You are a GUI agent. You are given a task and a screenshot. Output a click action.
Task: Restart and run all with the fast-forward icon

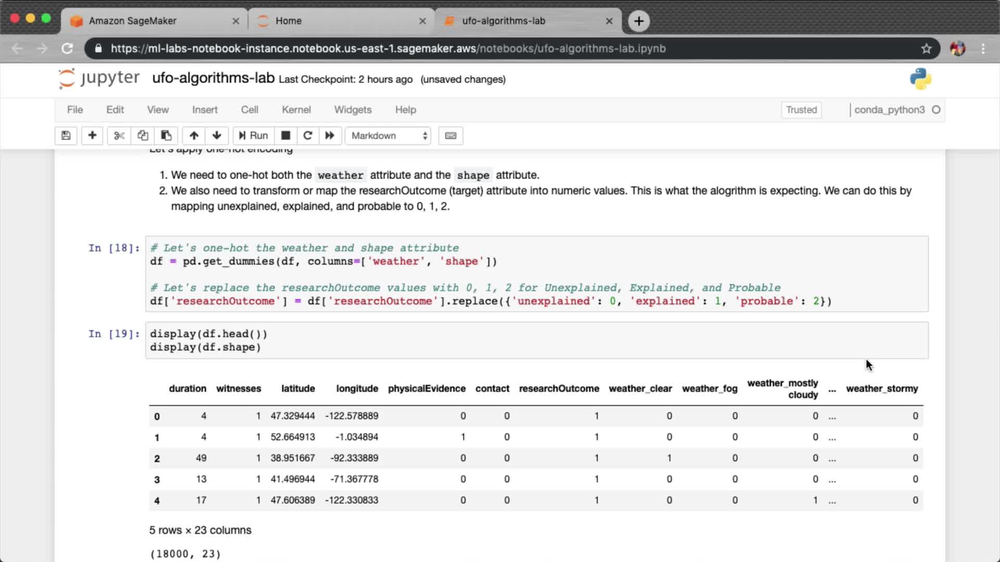coord(330,136)
